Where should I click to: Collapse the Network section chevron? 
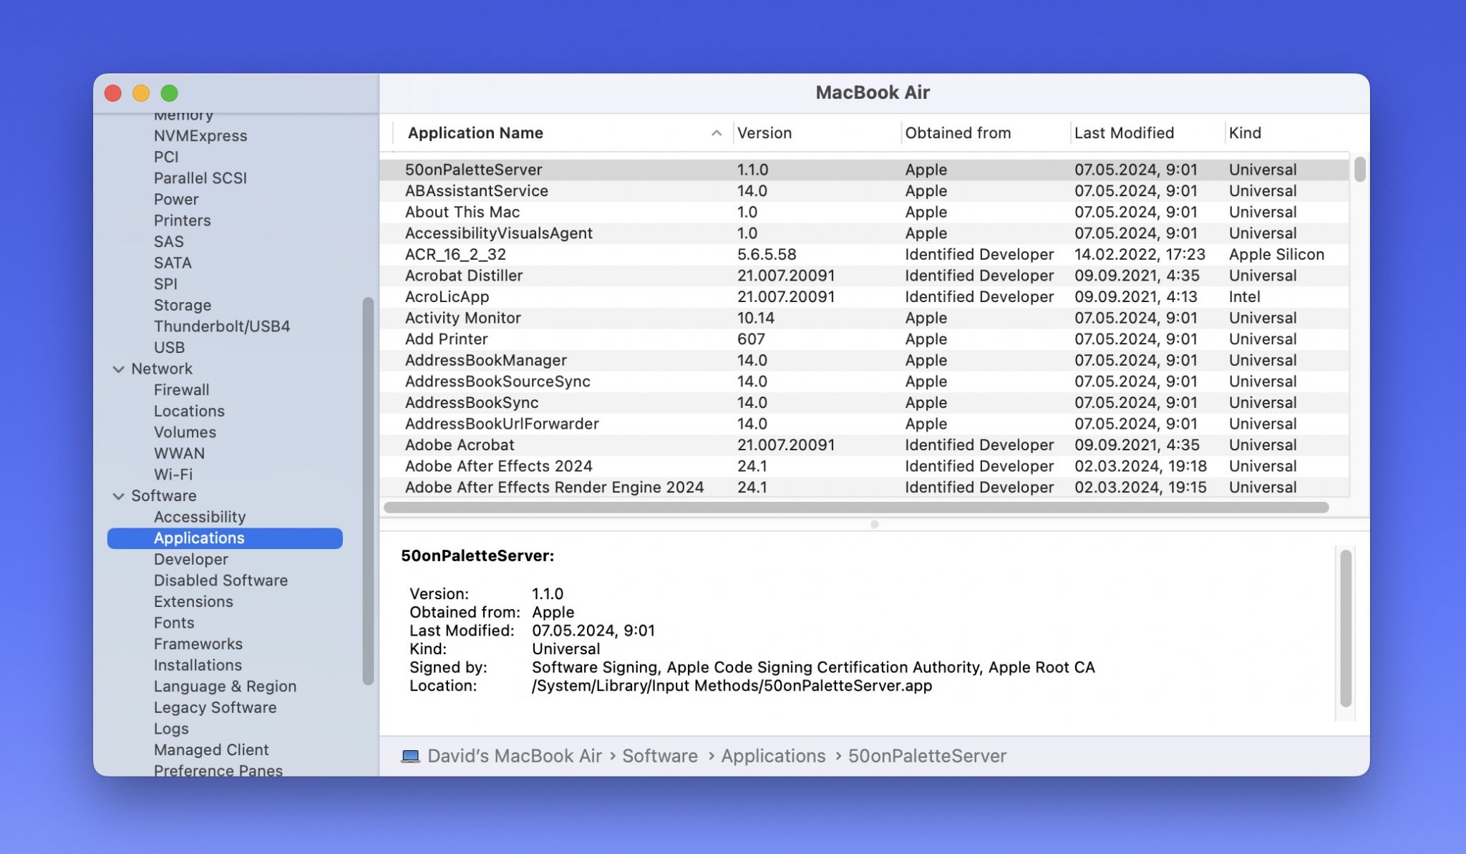click(118, 369)
